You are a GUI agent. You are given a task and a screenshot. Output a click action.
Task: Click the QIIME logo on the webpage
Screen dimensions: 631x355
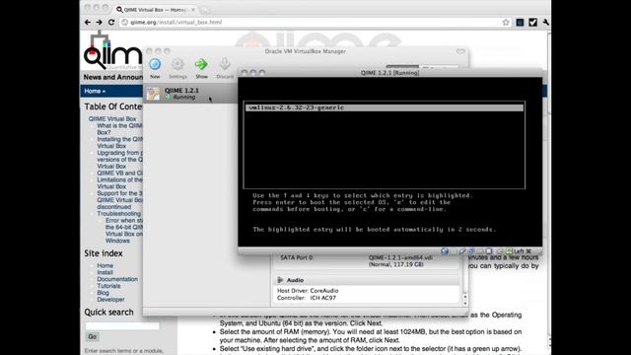(x=112, y=50)
